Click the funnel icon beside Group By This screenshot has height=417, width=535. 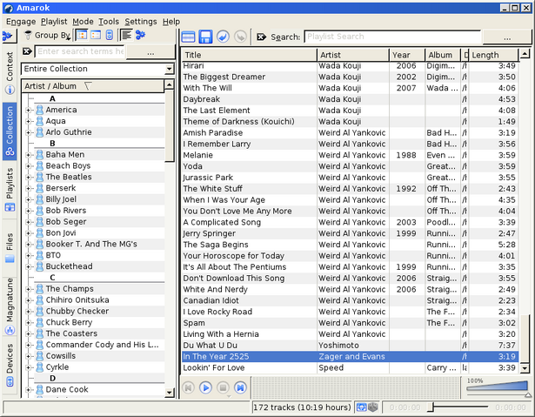click(x=28, y=35)
